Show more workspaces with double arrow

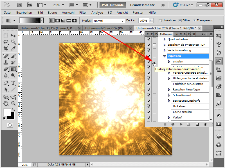point(163,5)
